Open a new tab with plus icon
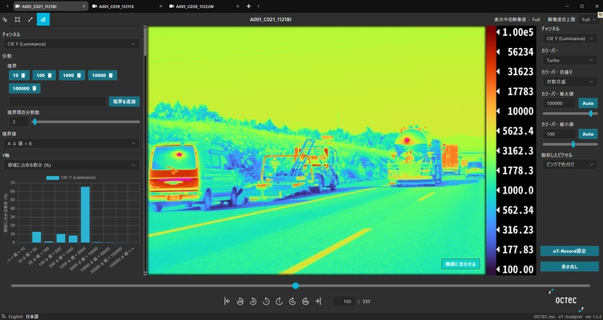The width and height of the screenshot is (603, 320). pyautogui.click(x=248, y=6)
